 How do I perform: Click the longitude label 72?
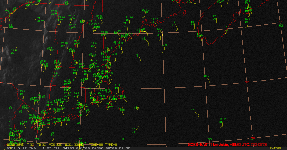[80, 139]
